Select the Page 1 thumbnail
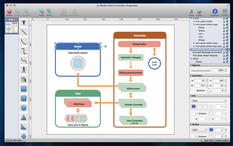 (x=11, y=28)
